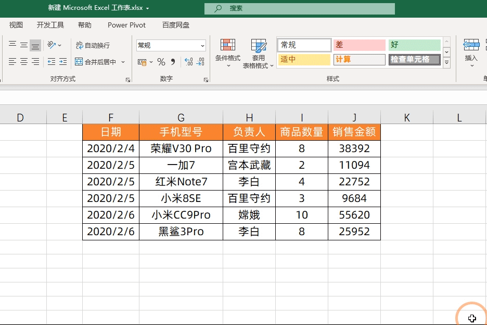Open Conditional Formatting (条件格式)
The height and width of the screenshot is (325, 487).
[228, 52]
